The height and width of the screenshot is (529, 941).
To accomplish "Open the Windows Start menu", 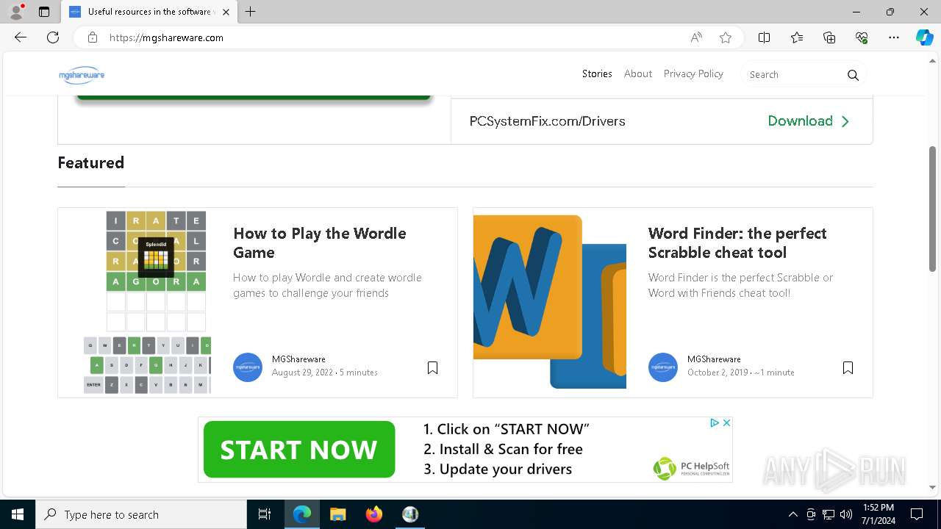I will click(18, 514).
